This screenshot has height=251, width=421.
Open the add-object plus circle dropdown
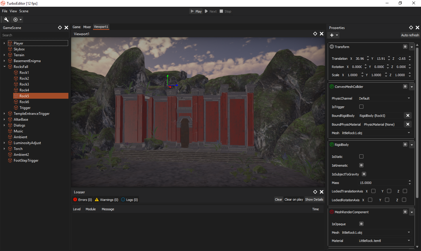(17, 20)
